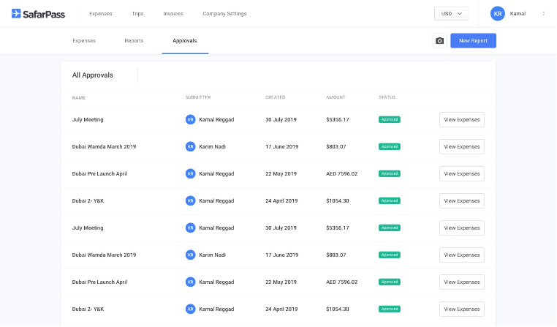Screen dimensions: 557x327
Task: View Expenses for second Dubai Wamda March 2019
Action: click(462, 255)
